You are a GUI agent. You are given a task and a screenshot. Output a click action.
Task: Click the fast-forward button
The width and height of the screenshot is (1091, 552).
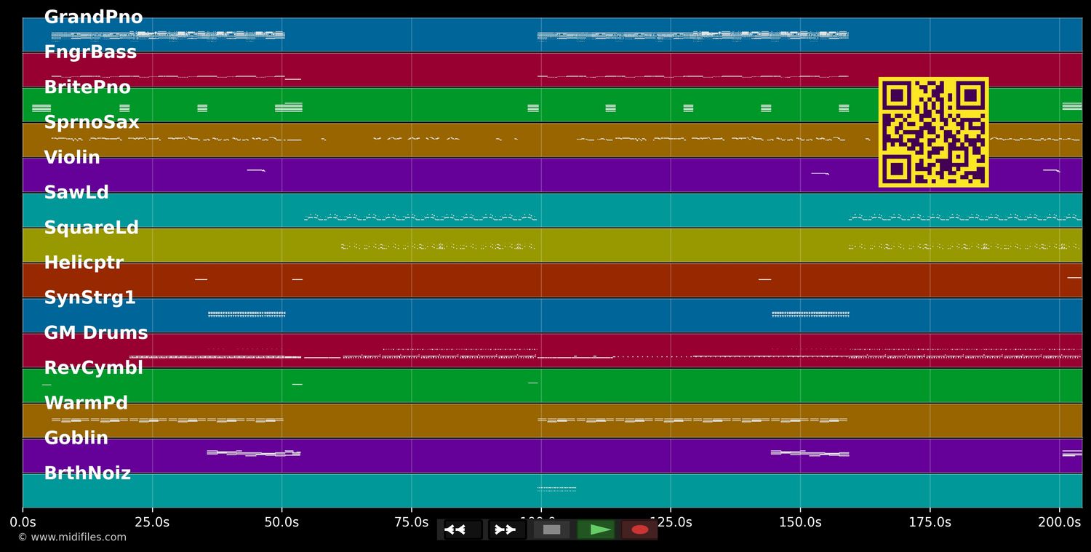(x=506, y=529)
